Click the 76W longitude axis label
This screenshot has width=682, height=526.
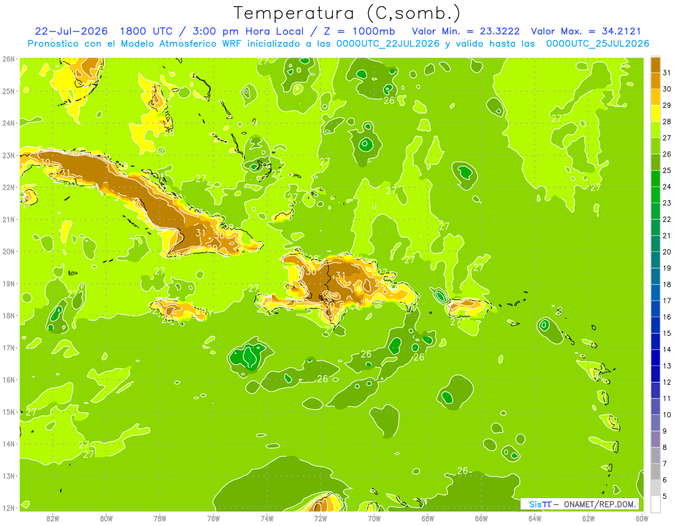[214, 519]
